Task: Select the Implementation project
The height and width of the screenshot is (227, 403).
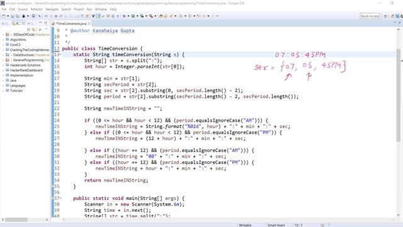Action: tap(21, 76)
